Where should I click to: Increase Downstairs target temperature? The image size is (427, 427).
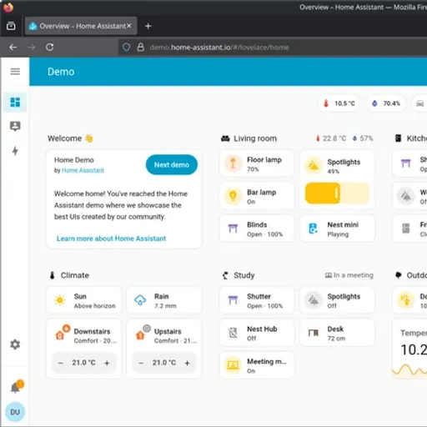(107, 363)
